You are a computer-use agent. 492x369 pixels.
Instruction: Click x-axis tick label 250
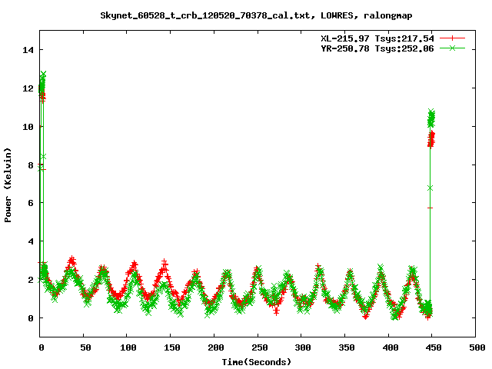260,347
